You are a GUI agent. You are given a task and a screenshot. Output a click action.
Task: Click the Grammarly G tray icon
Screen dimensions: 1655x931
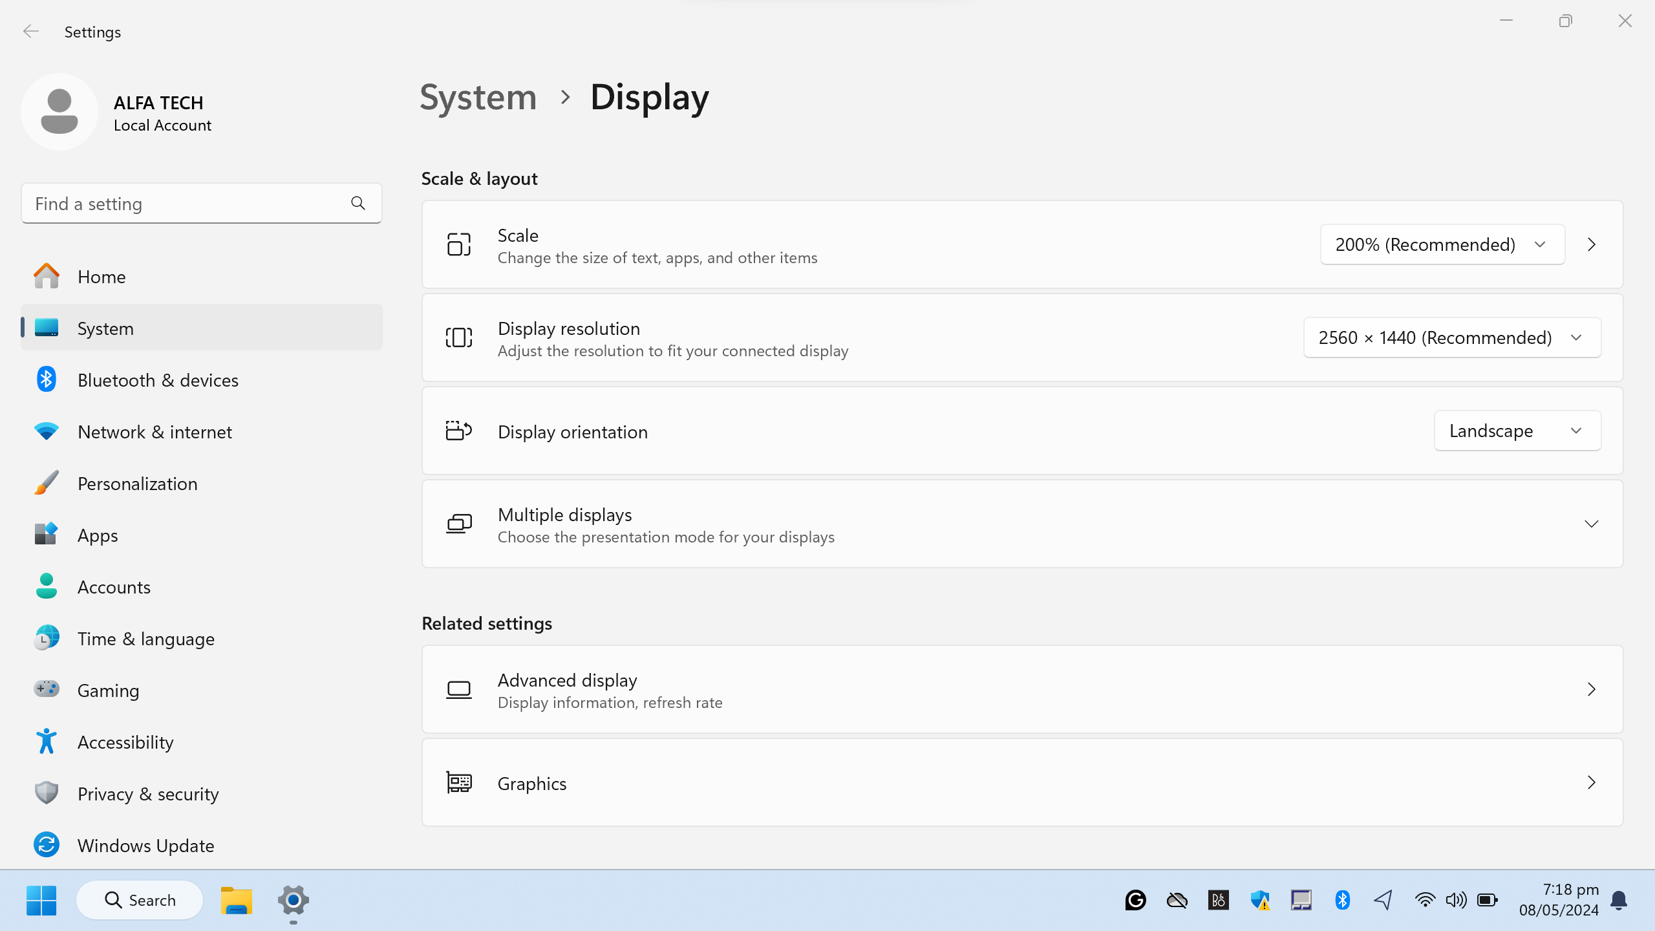pos(1135,900)
